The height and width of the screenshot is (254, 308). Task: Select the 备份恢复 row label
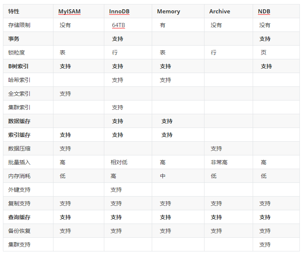[19, 231]
